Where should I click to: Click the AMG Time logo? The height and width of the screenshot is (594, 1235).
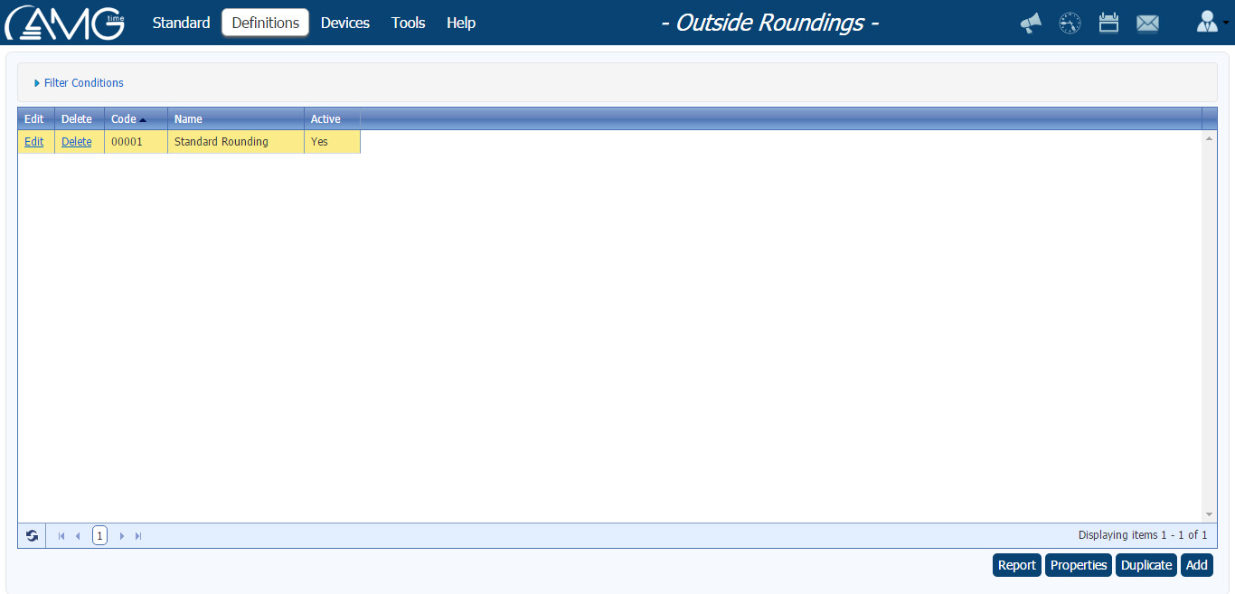(63, 22)
